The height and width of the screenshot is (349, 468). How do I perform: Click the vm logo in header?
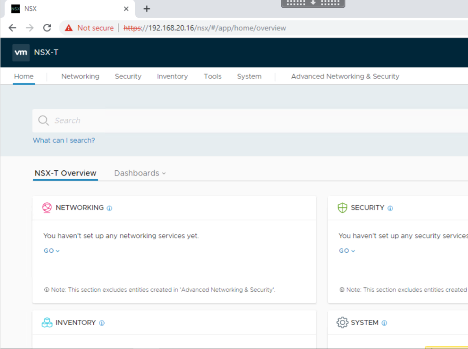pos(21,53)
